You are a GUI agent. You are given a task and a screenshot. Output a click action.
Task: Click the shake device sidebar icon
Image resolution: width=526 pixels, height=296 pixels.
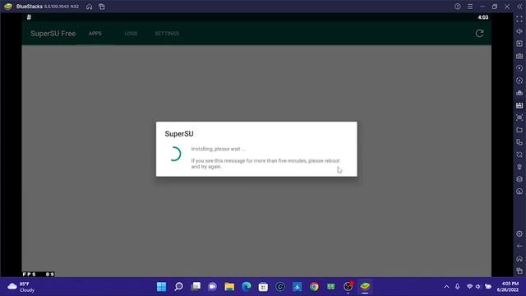(519, 155)
